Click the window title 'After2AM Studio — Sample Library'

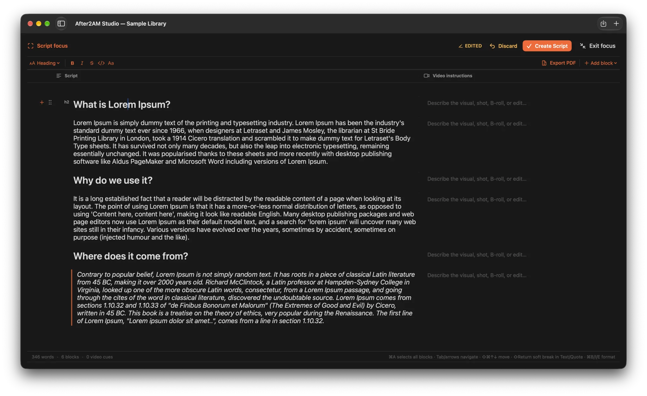click(x=121, y=24)
